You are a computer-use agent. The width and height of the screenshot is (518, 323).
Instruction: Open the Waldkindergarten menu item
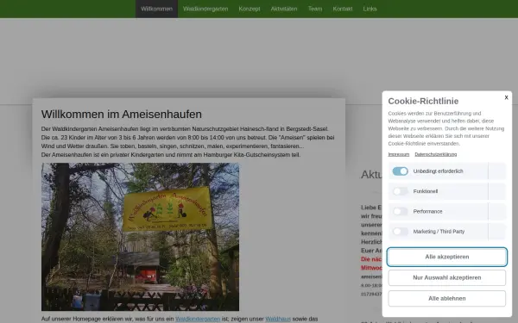pyautogui.click(x=205, y=9)
